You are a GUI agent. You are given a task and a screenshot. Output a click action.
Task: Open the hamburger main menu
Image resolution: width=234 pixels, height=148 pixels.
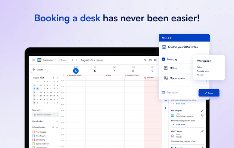click(x=34, y=60)
